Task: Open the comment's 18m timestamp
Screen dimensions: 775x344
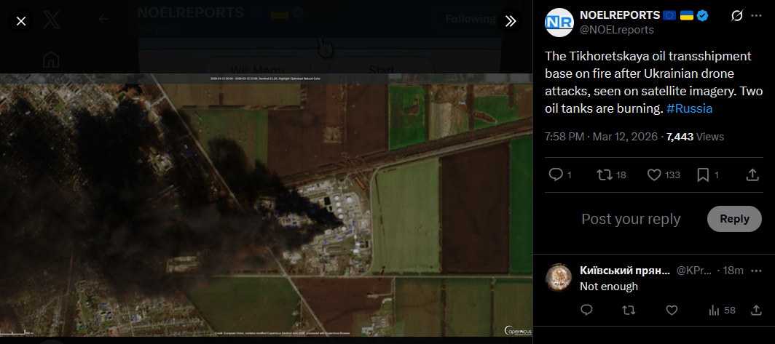Action: [x=733, y=271]
